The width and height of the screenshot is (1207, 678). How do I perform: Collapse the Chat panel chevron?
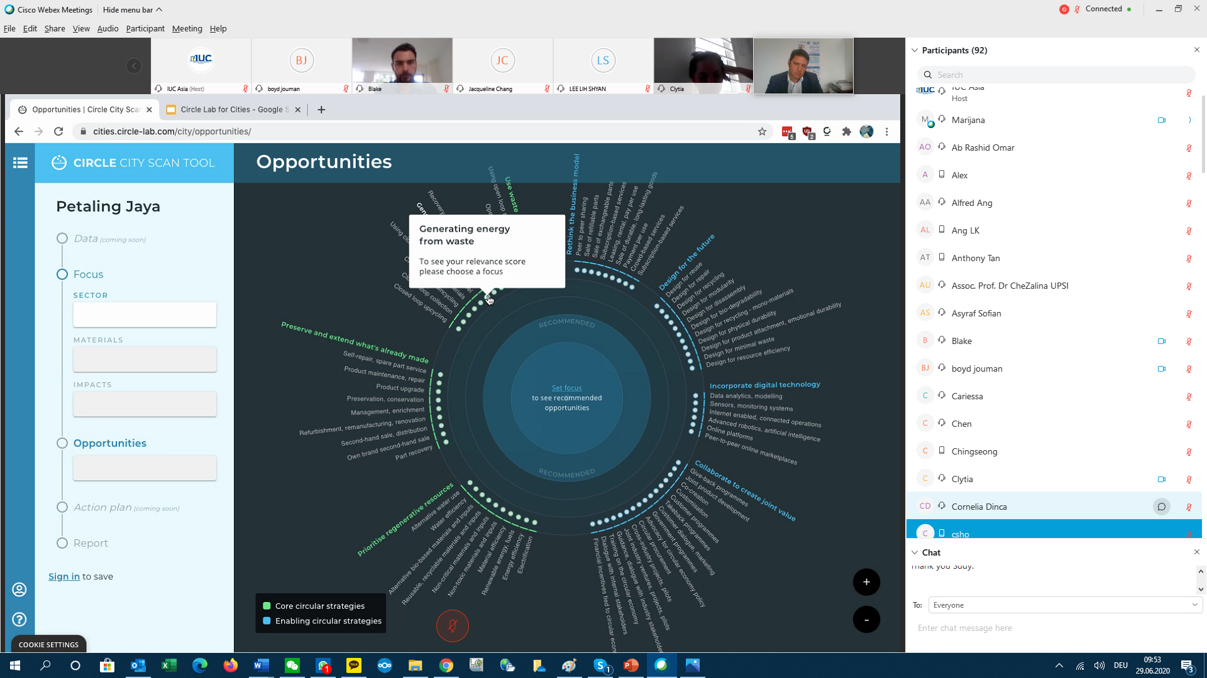(x=915, y=552)
